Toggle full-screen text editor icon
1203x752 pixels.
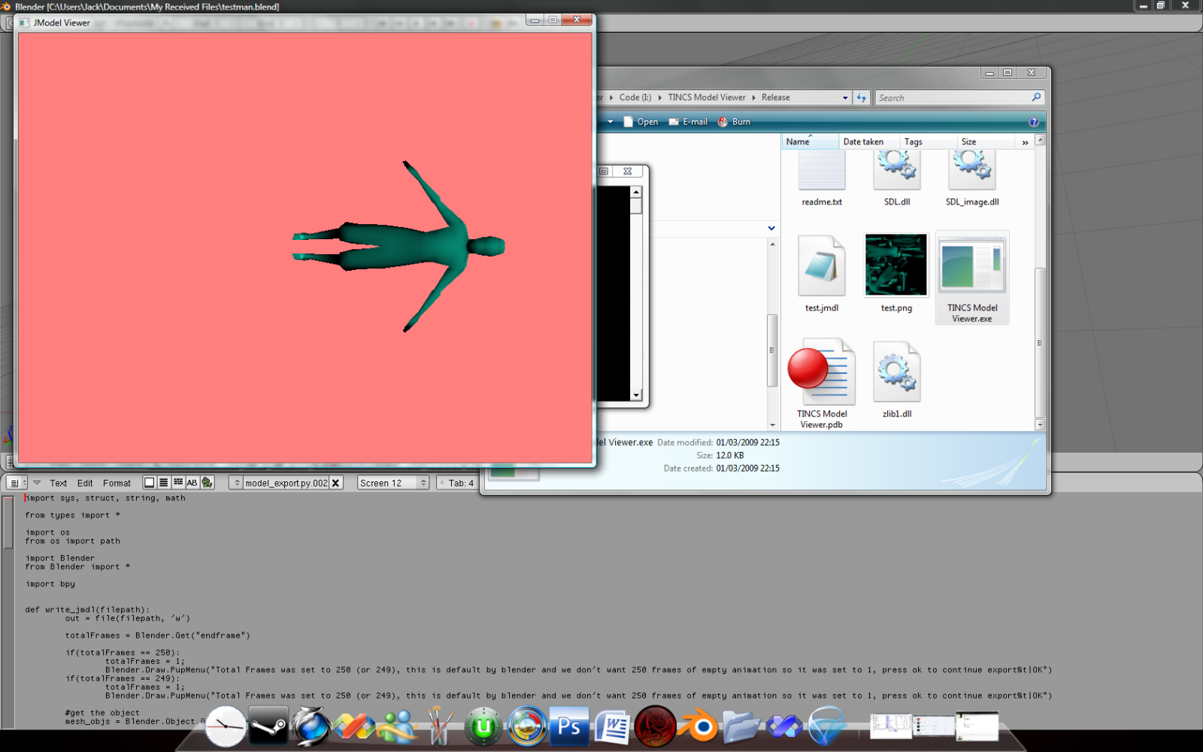149,483
